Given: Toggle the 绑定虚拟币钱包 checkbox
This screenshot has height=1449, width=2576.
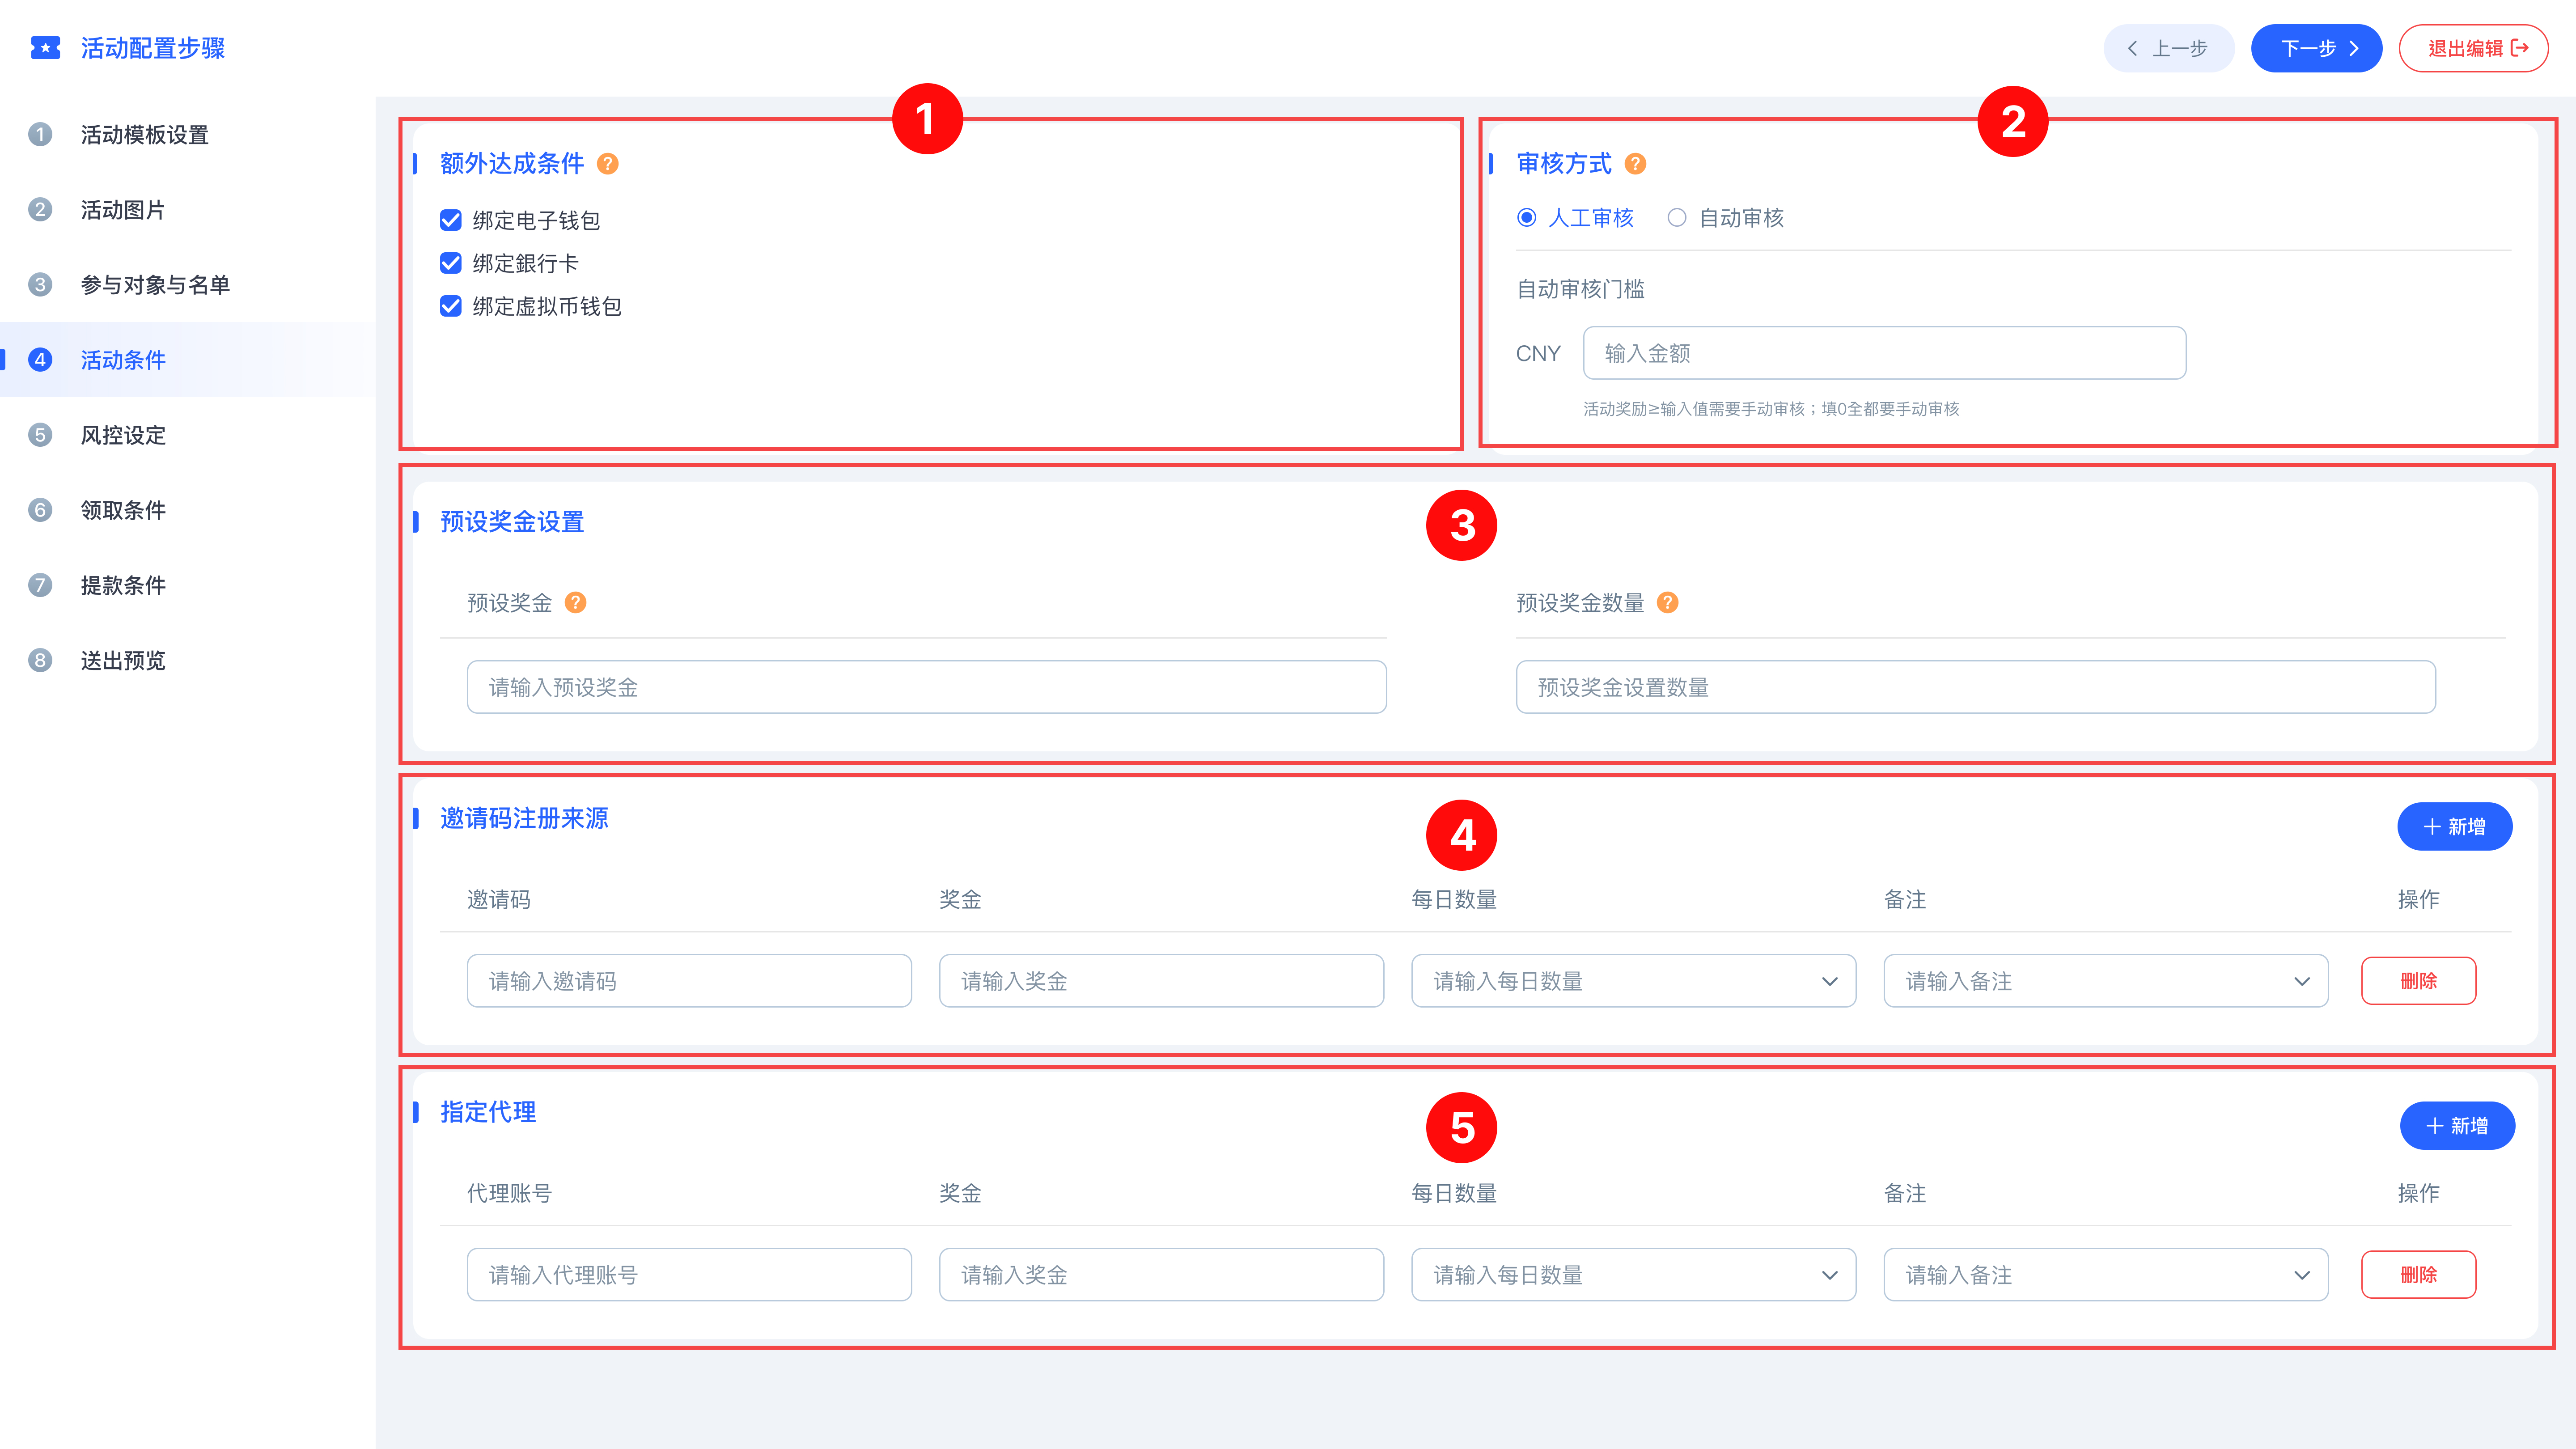Looking at the screenshot, I should (451, 306).
